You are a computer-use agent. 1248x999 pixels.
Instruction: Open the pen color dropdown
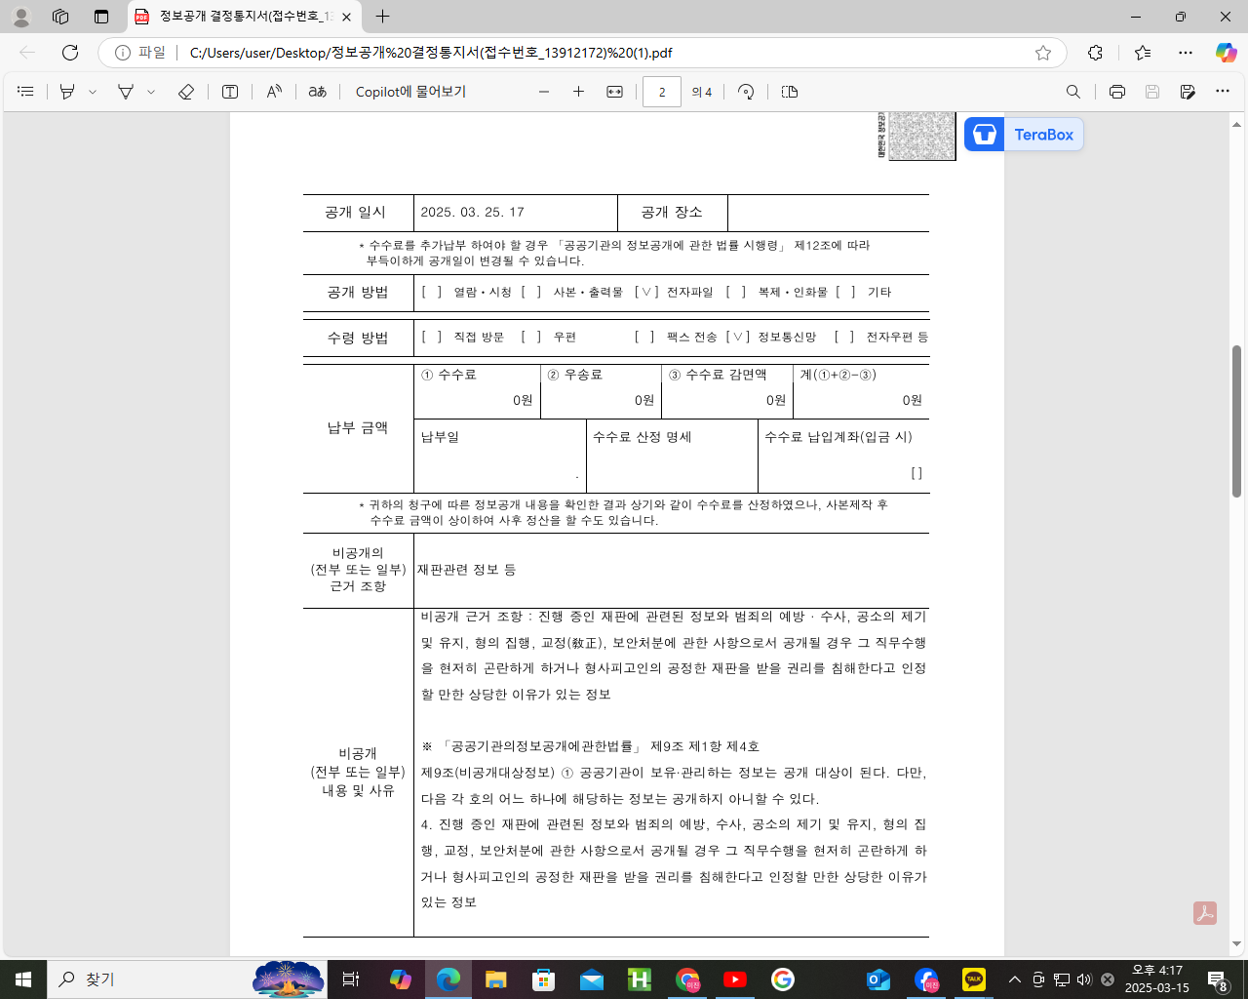[x=91, y=91]
